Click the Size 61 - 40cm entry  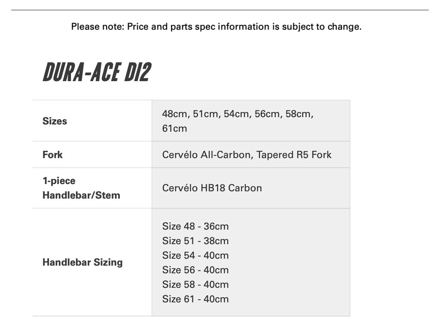pyautogui.click(x=195, y=299)
